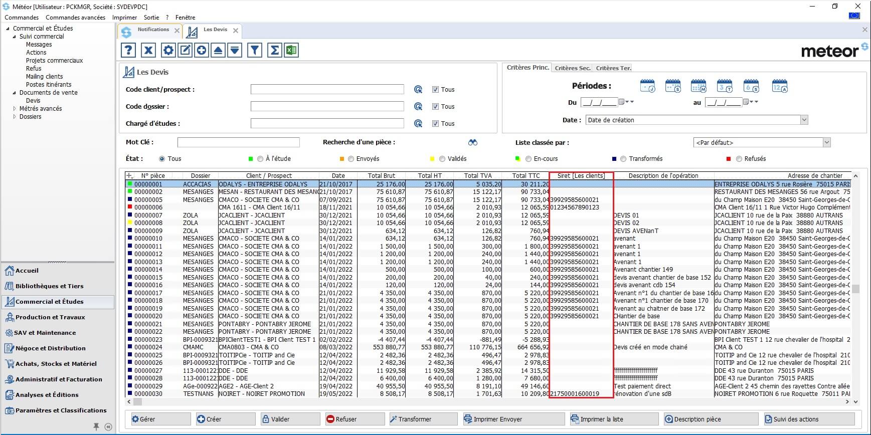The image size is (871, 435).
Task: Click the scroll-right arrow under the list
Action: pos(847,402)
